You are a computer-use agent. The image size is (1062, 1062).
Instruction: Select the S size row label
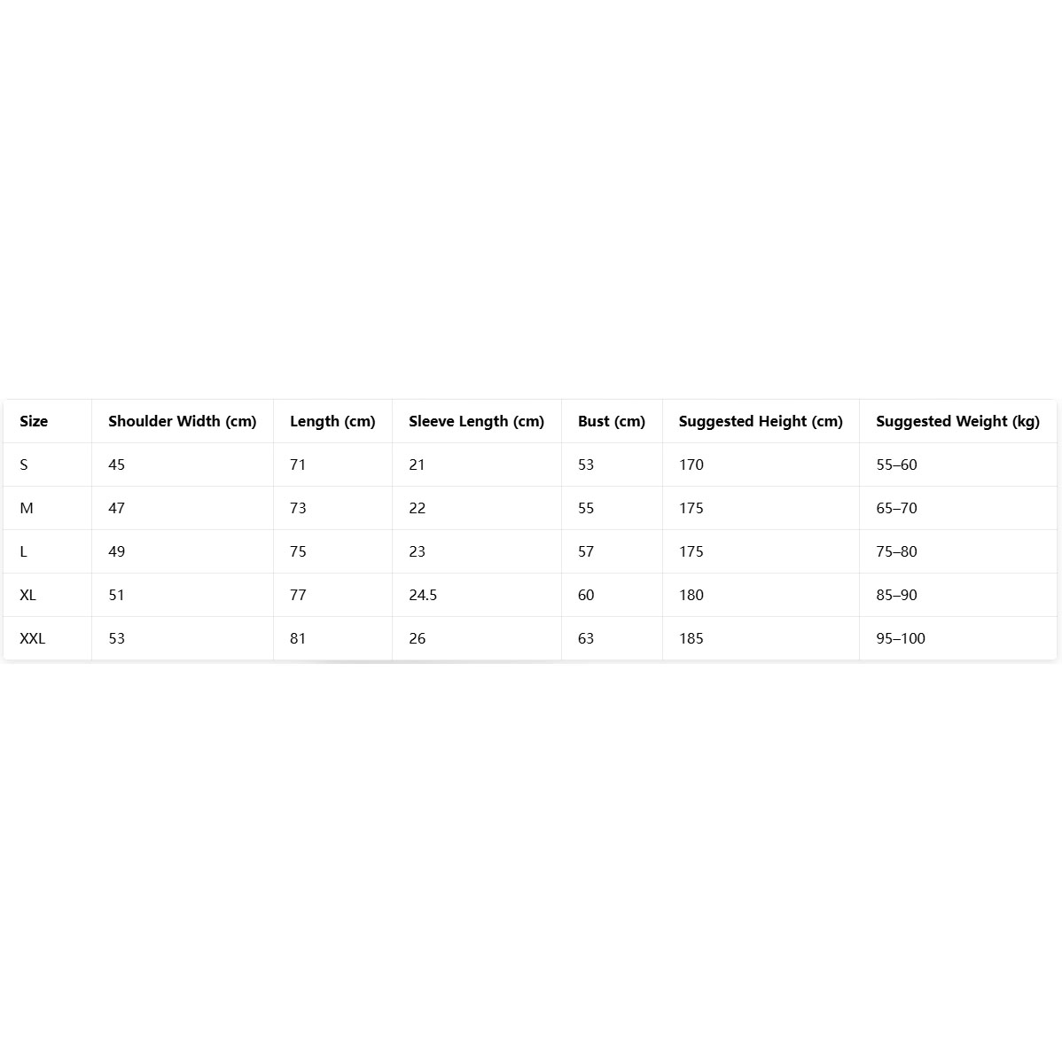click(24, 465)
